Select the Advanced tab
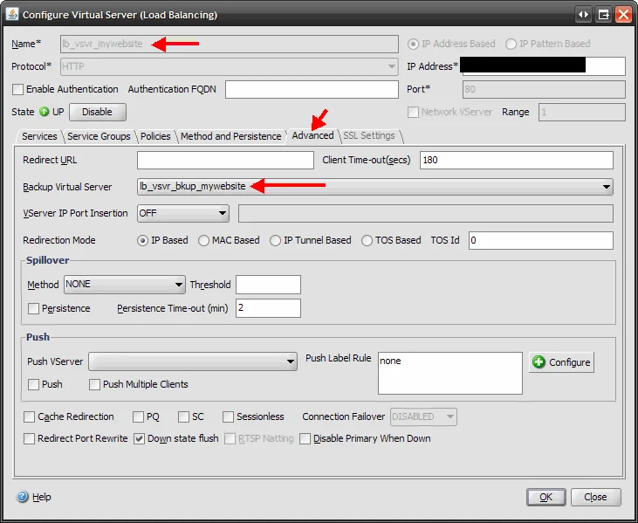Image resolution: width=638 pixels, height=523 pixels. coord(313,135)
